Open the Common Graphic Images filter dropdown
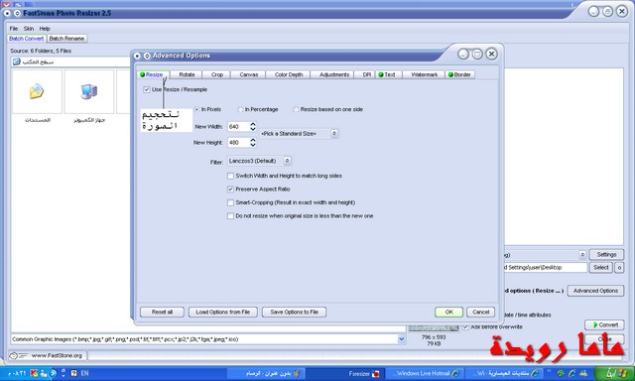Screen dimensions: 635x381 coord(208,339)
